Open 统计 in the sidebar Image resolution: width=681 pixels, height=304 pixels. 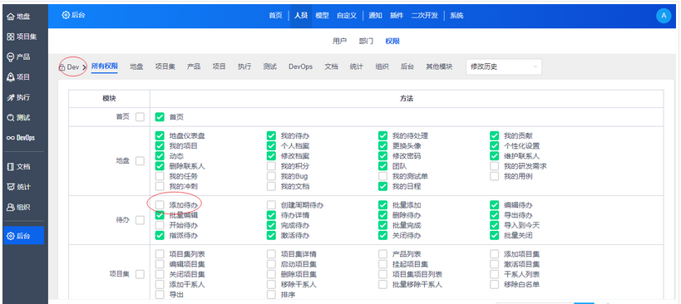pyautogui.click(x=18, y=187)
